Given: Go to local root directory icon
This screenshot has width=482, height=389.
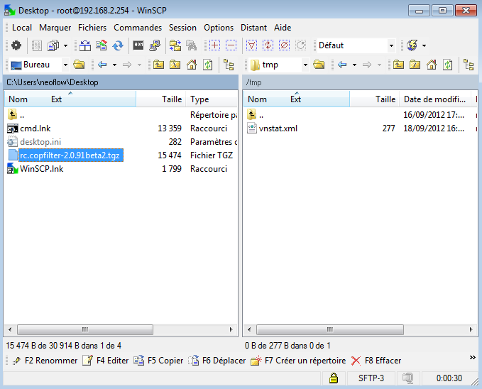Looking at the screenshot, I should point(175,65).
